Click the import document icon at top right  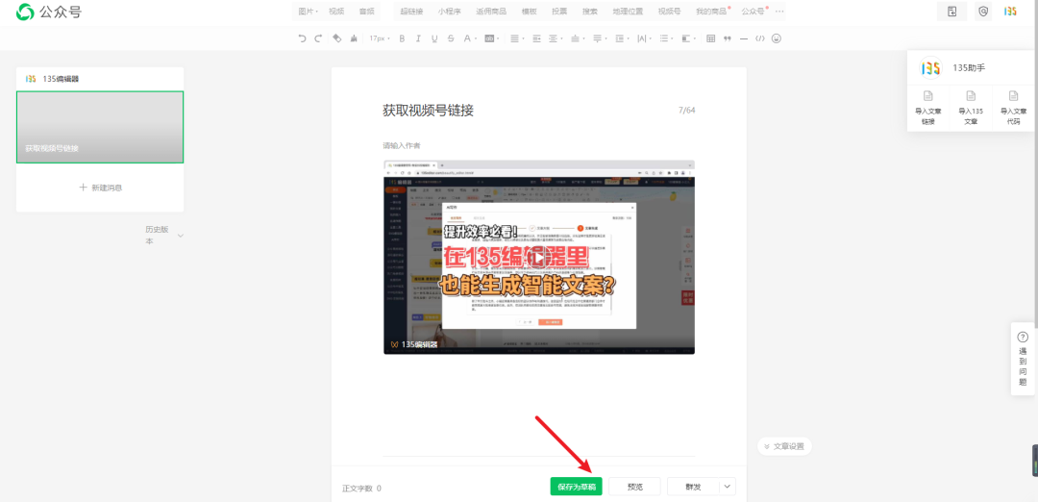[x=951, y=12]
